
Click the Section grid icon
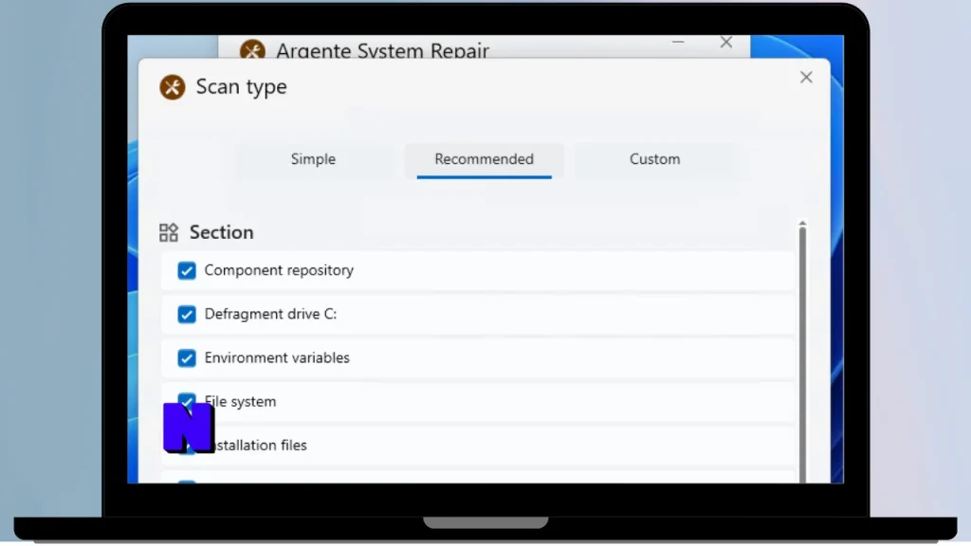(x=169, y=232)
